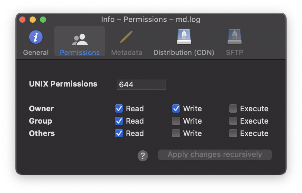Click the UNIX Permissions 644 field
Viewport: 302px width, 193px height.
coord(141,84)
